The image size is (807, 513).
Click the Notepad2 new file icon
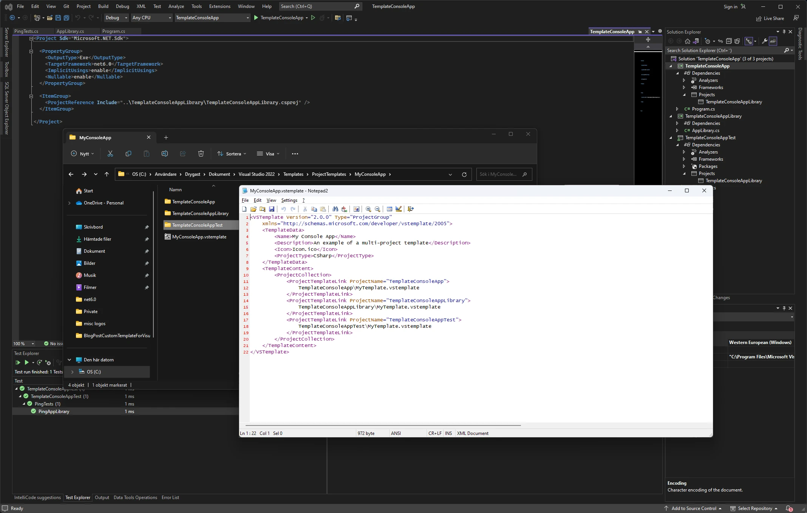[x=244, y=209]
